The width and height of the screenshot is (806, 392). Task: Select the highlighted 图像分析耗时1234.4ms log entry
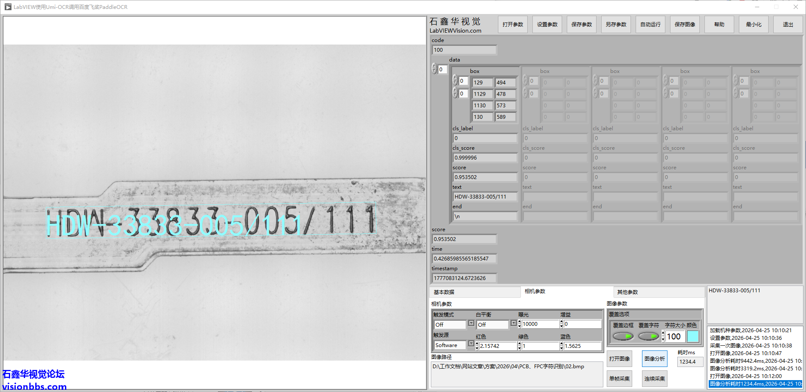tap(755, 384)
